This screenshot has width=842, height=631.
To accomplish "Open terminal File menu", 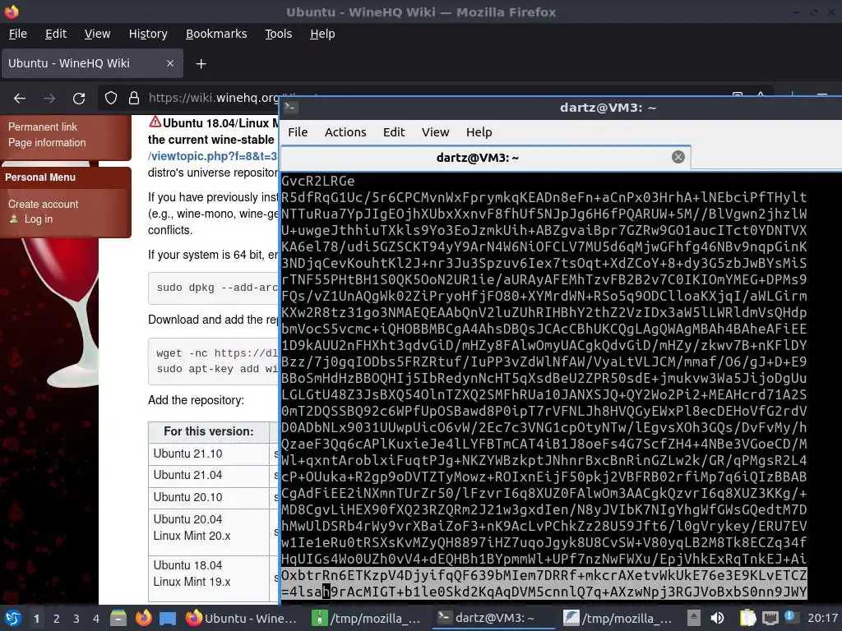I will (x=298, y=132).
